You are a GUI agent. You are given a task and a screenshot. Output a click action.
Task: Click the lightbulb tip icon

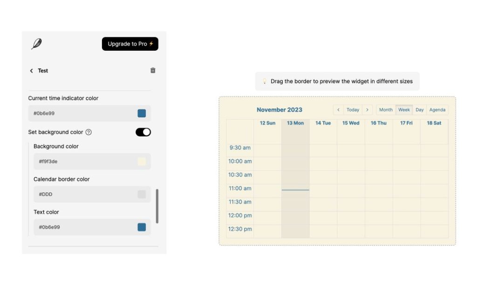(264, 81)
